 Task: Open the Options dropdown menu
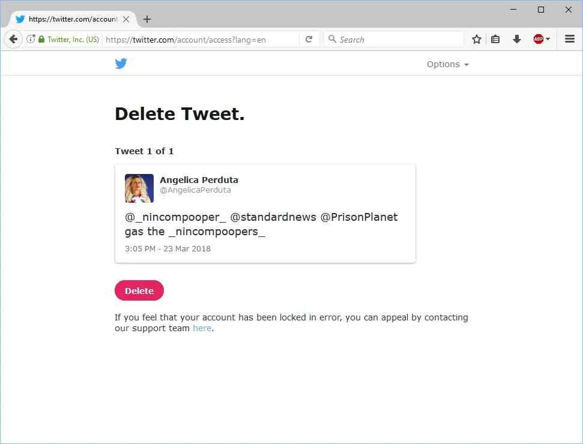point(448,64)
